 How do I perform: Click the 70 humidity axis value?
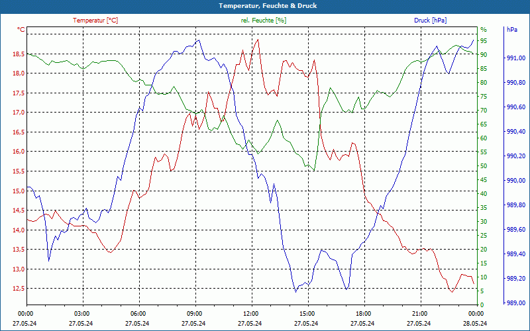484,111
